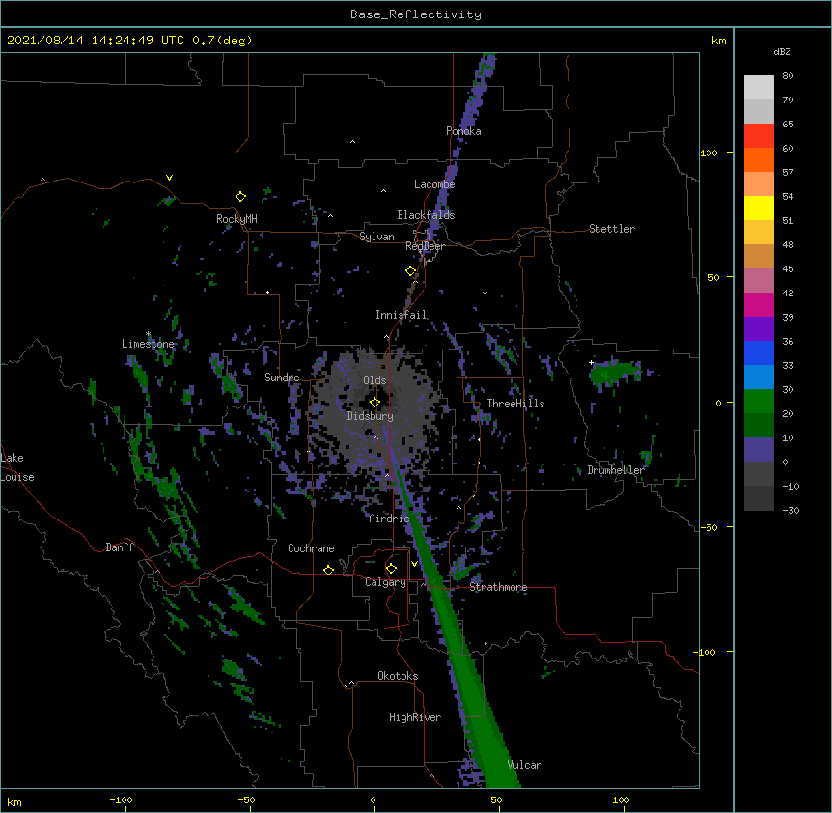Click the HighRiver city label
This screenshot has width=832, height=813.
click(415, 717)
